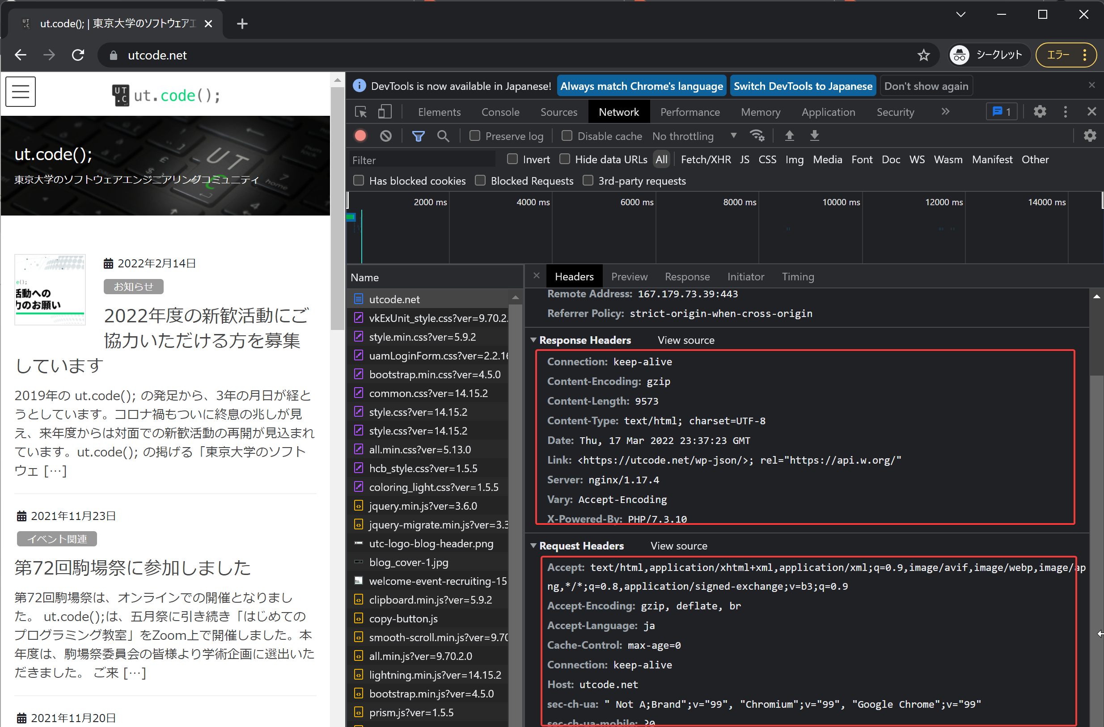
Task: View source of Response Headers
Action: [x=685, y=340]
